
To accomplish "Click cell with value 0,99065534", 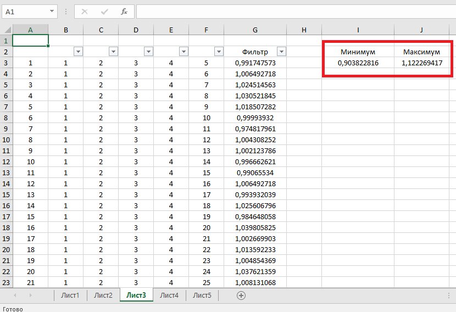I will coord(255,172).
